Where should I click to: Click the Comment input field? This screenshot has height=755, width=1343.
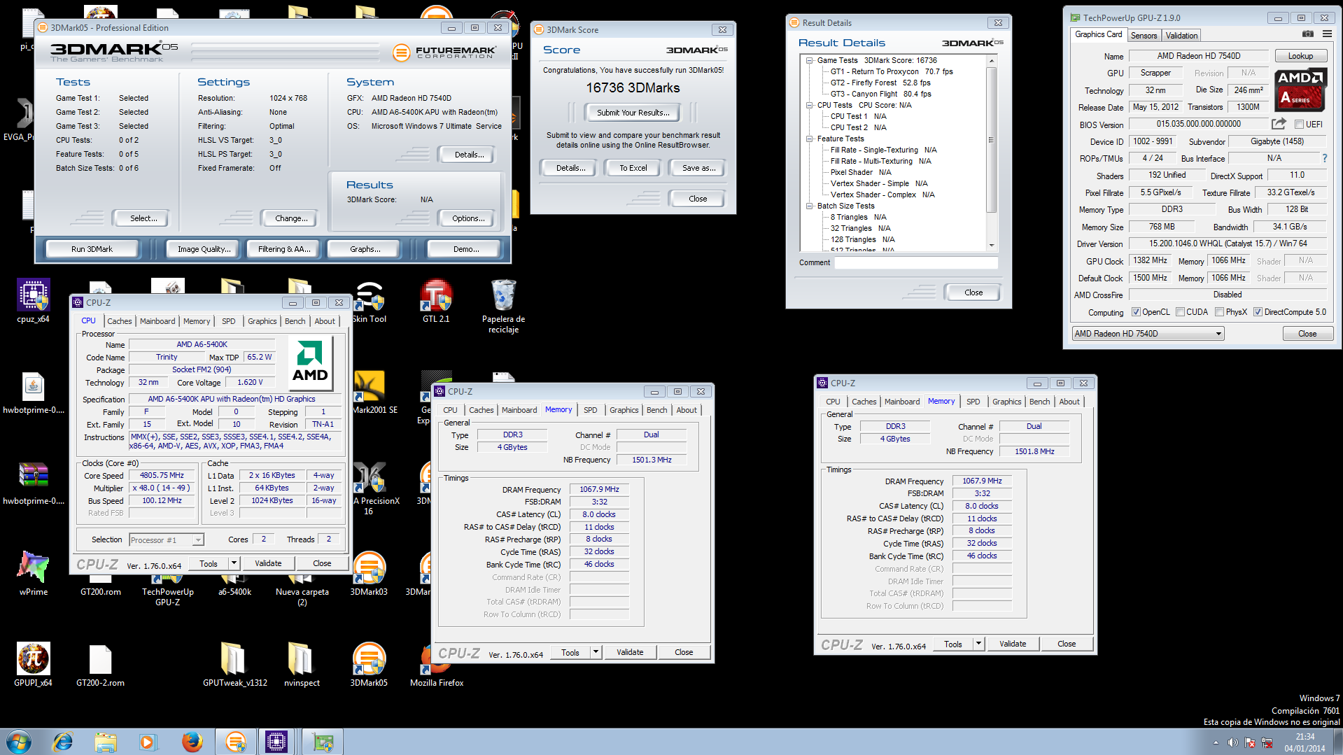(x=916, y=263)
